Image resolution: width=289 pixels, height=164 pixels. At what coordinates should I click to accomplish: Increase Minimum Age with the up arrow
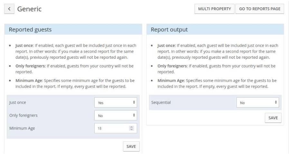[x=131, y=127]
